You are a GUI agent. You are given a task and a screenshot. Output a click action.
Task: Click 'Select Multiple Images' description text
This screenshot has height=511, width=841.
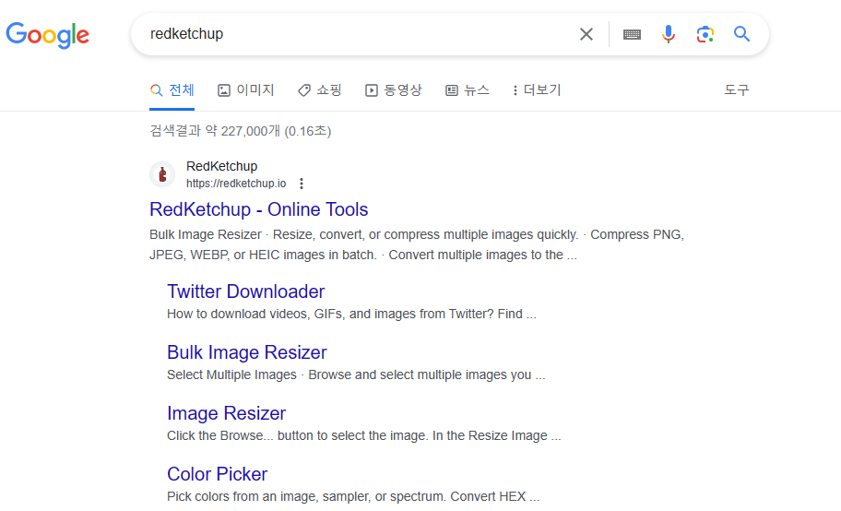[356, 374]
